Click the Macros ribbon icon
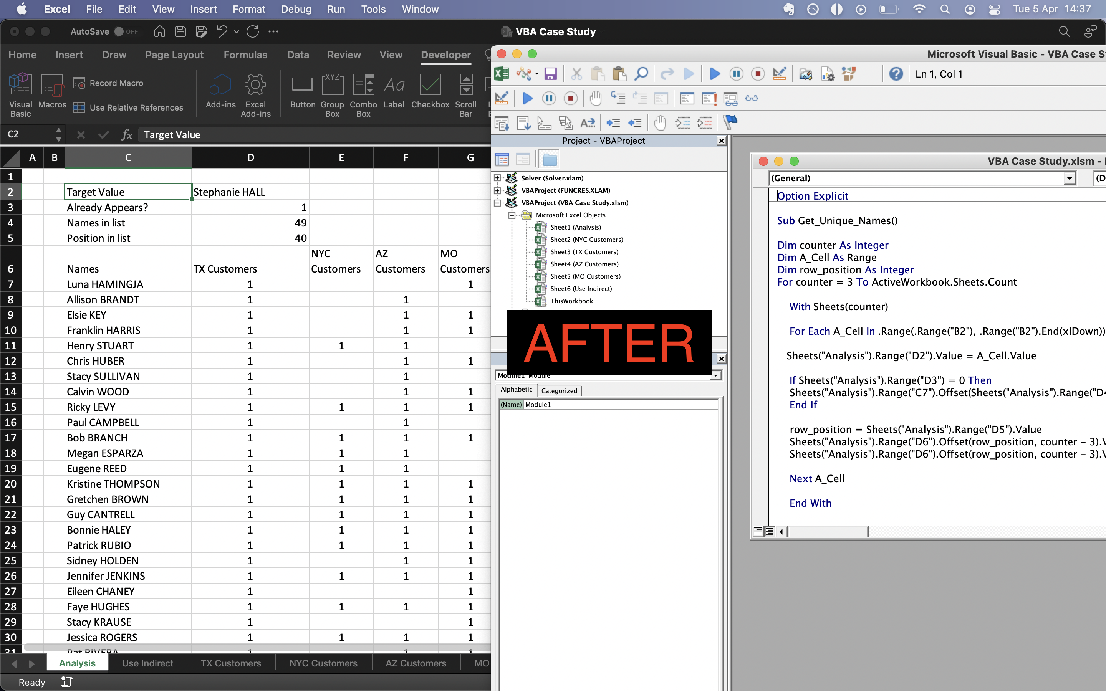This screenshot has width=1106, height=691. [x=52, y=91]
